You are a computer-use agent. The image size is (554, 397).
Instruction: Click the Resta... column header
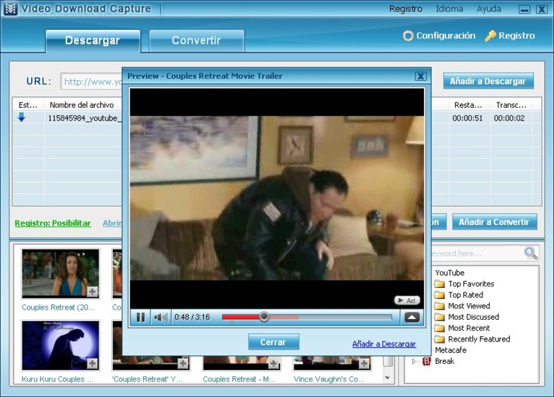(x=468, y=105)
